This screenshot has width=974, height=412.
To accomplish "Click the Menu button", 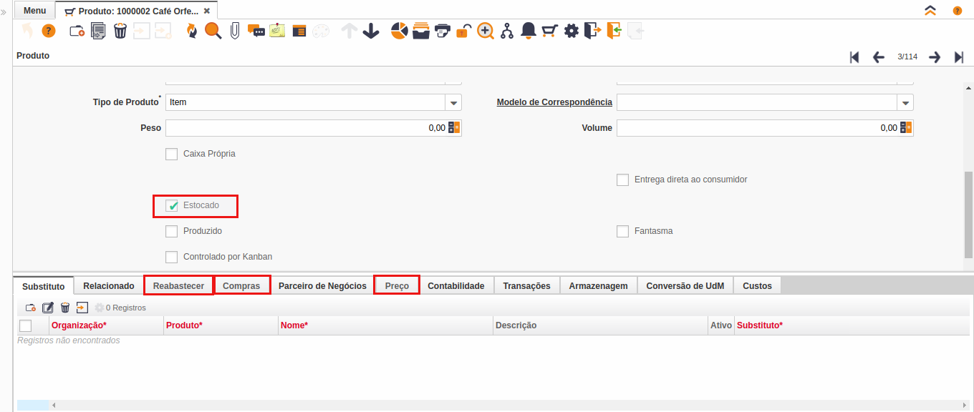I will [34, 11].
